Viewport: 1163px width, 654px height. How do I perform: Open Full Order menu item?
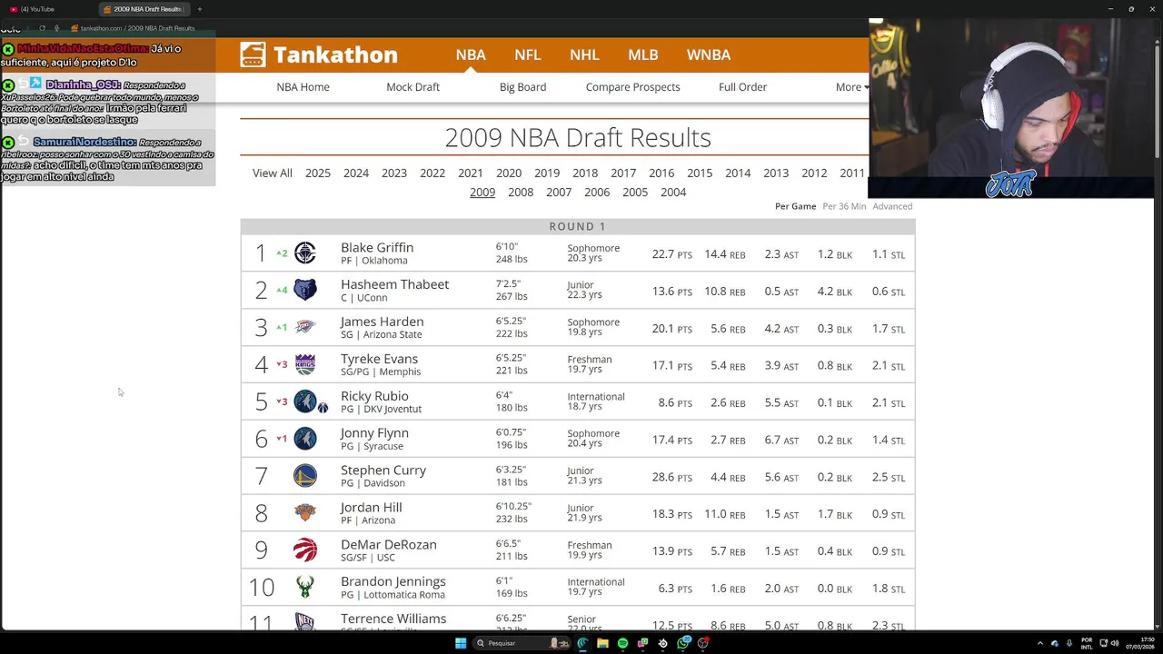(x=742, y=87)
